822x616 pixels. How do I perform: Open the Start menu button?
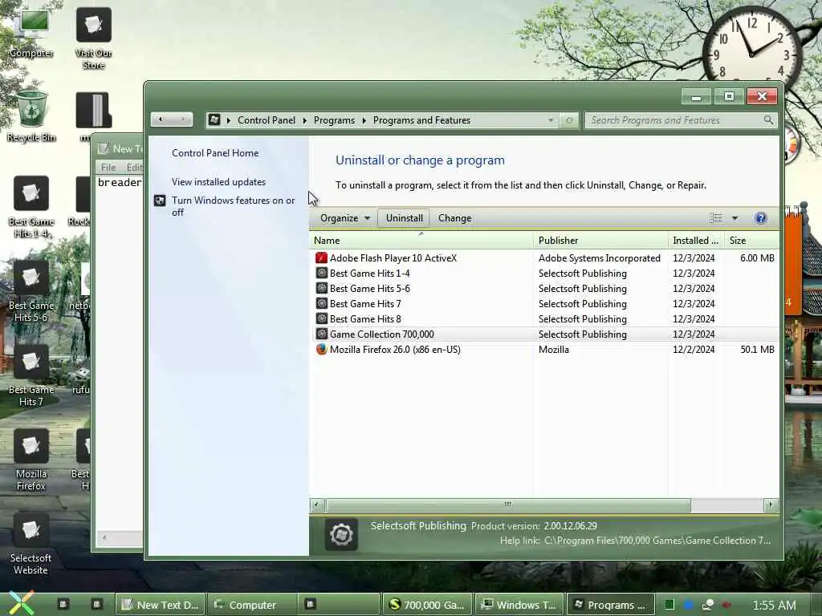[x=20, y=603]
